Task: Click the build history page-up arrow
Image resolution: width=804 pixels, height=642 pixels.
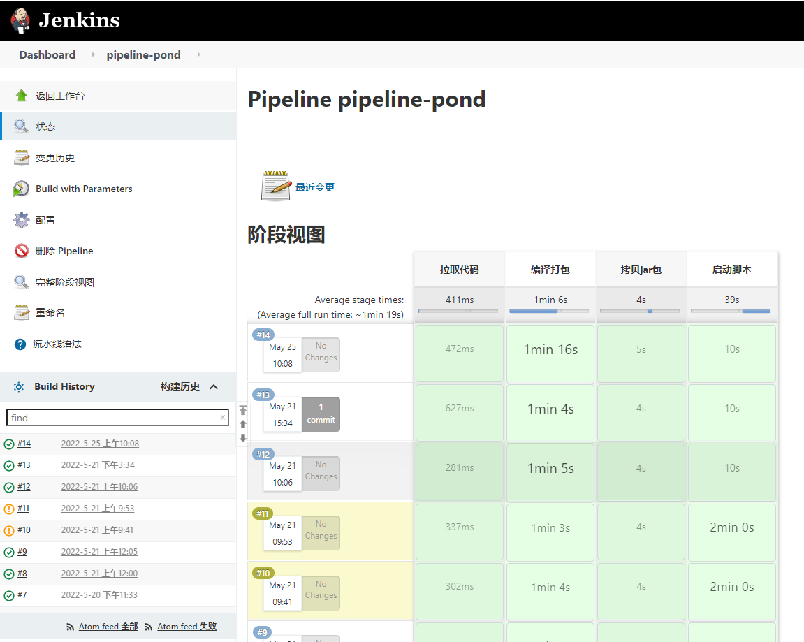Action: 243,424
